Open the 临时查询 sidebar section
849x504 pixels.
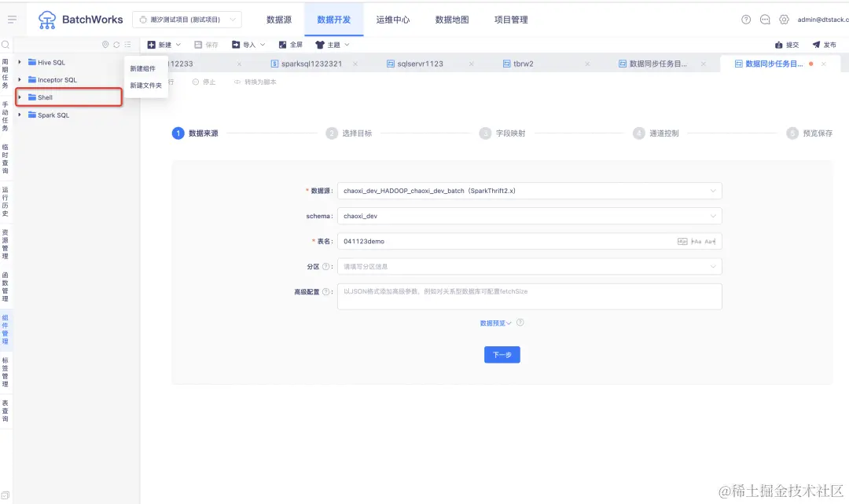[x=6, y=159]
